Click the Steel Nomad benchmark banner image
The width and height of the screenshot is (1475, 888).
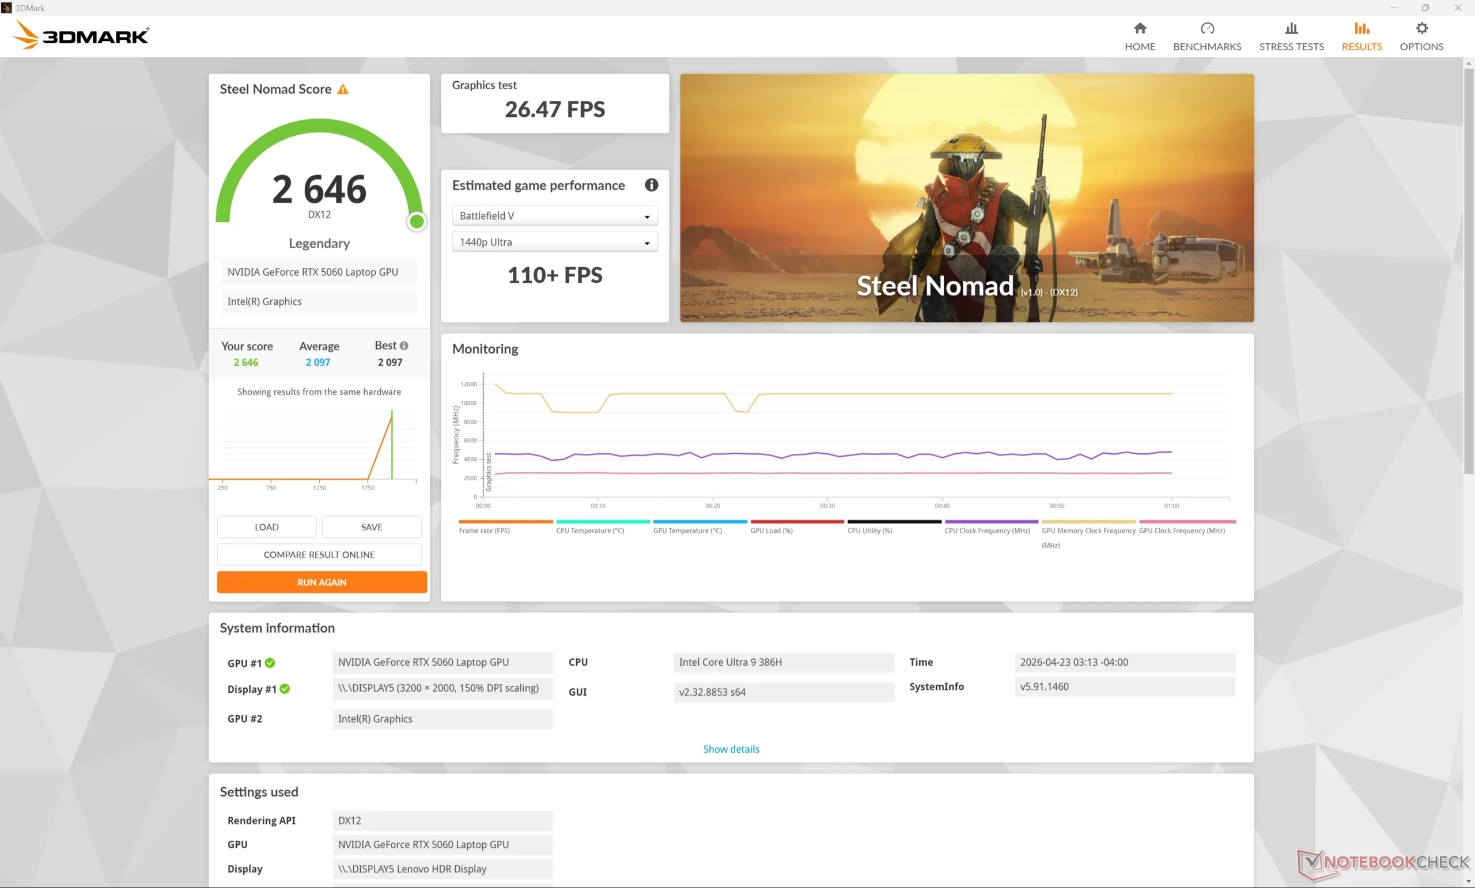coord(966,198)
